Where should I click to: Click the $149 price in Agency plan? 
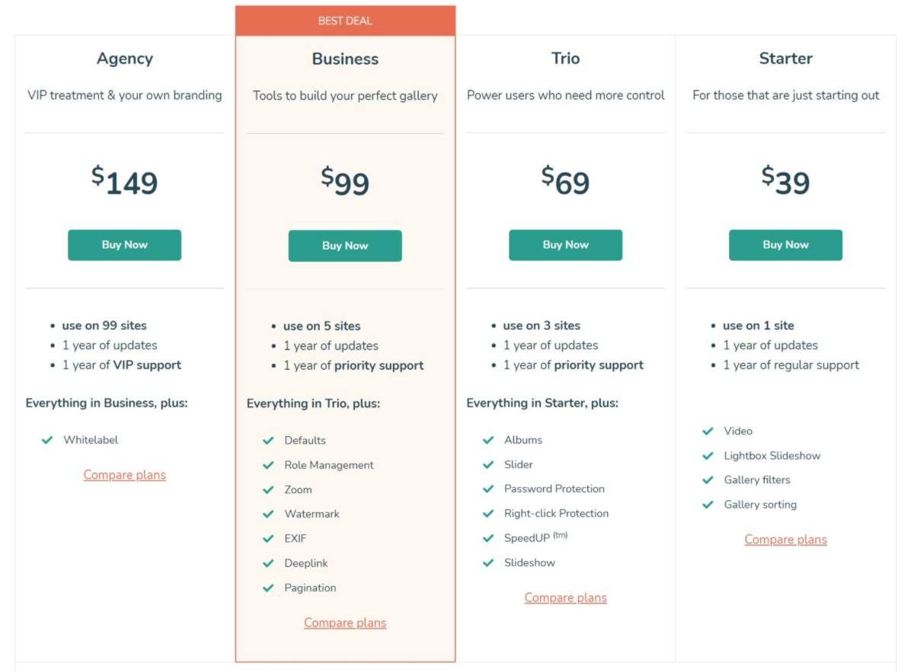coord(124,181)
